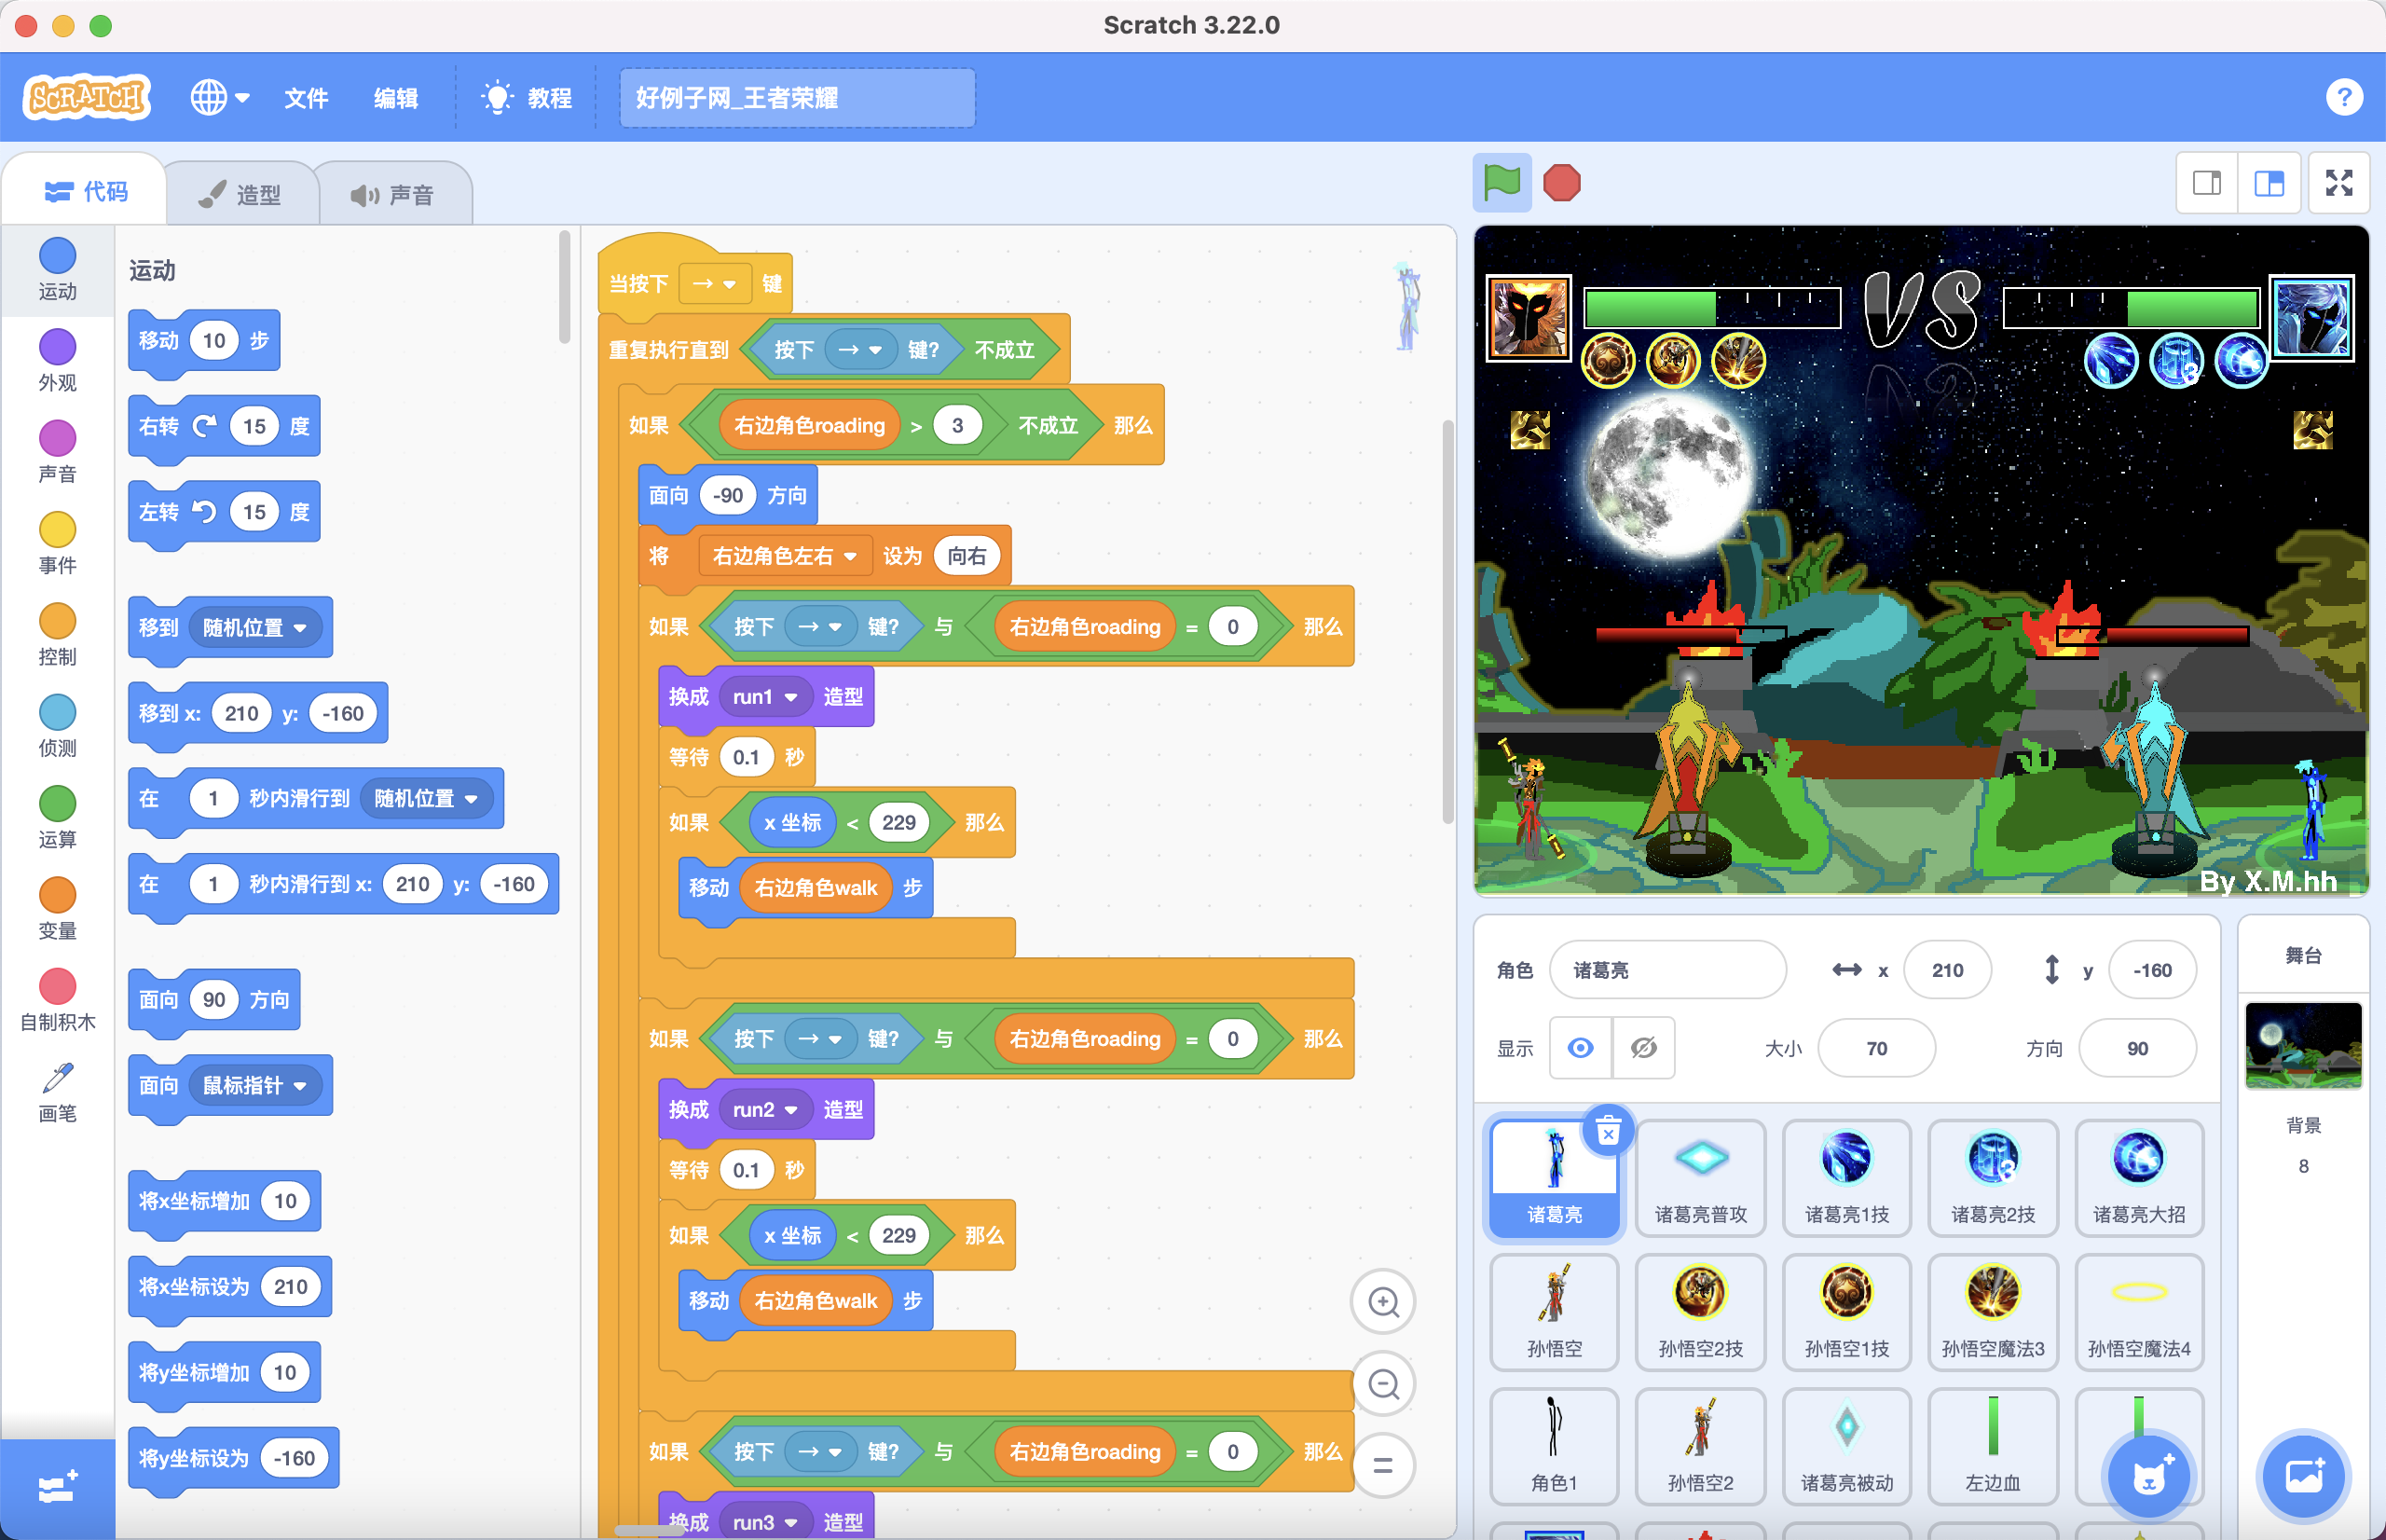Select the 诸葛亮大招 sprite
2386x1540 pixels.
pyautogui.click(x=2139, y=1178)
